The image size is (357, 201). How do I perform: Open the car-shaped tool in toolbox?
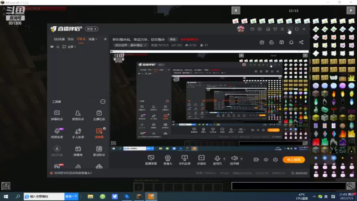[99, 166]
